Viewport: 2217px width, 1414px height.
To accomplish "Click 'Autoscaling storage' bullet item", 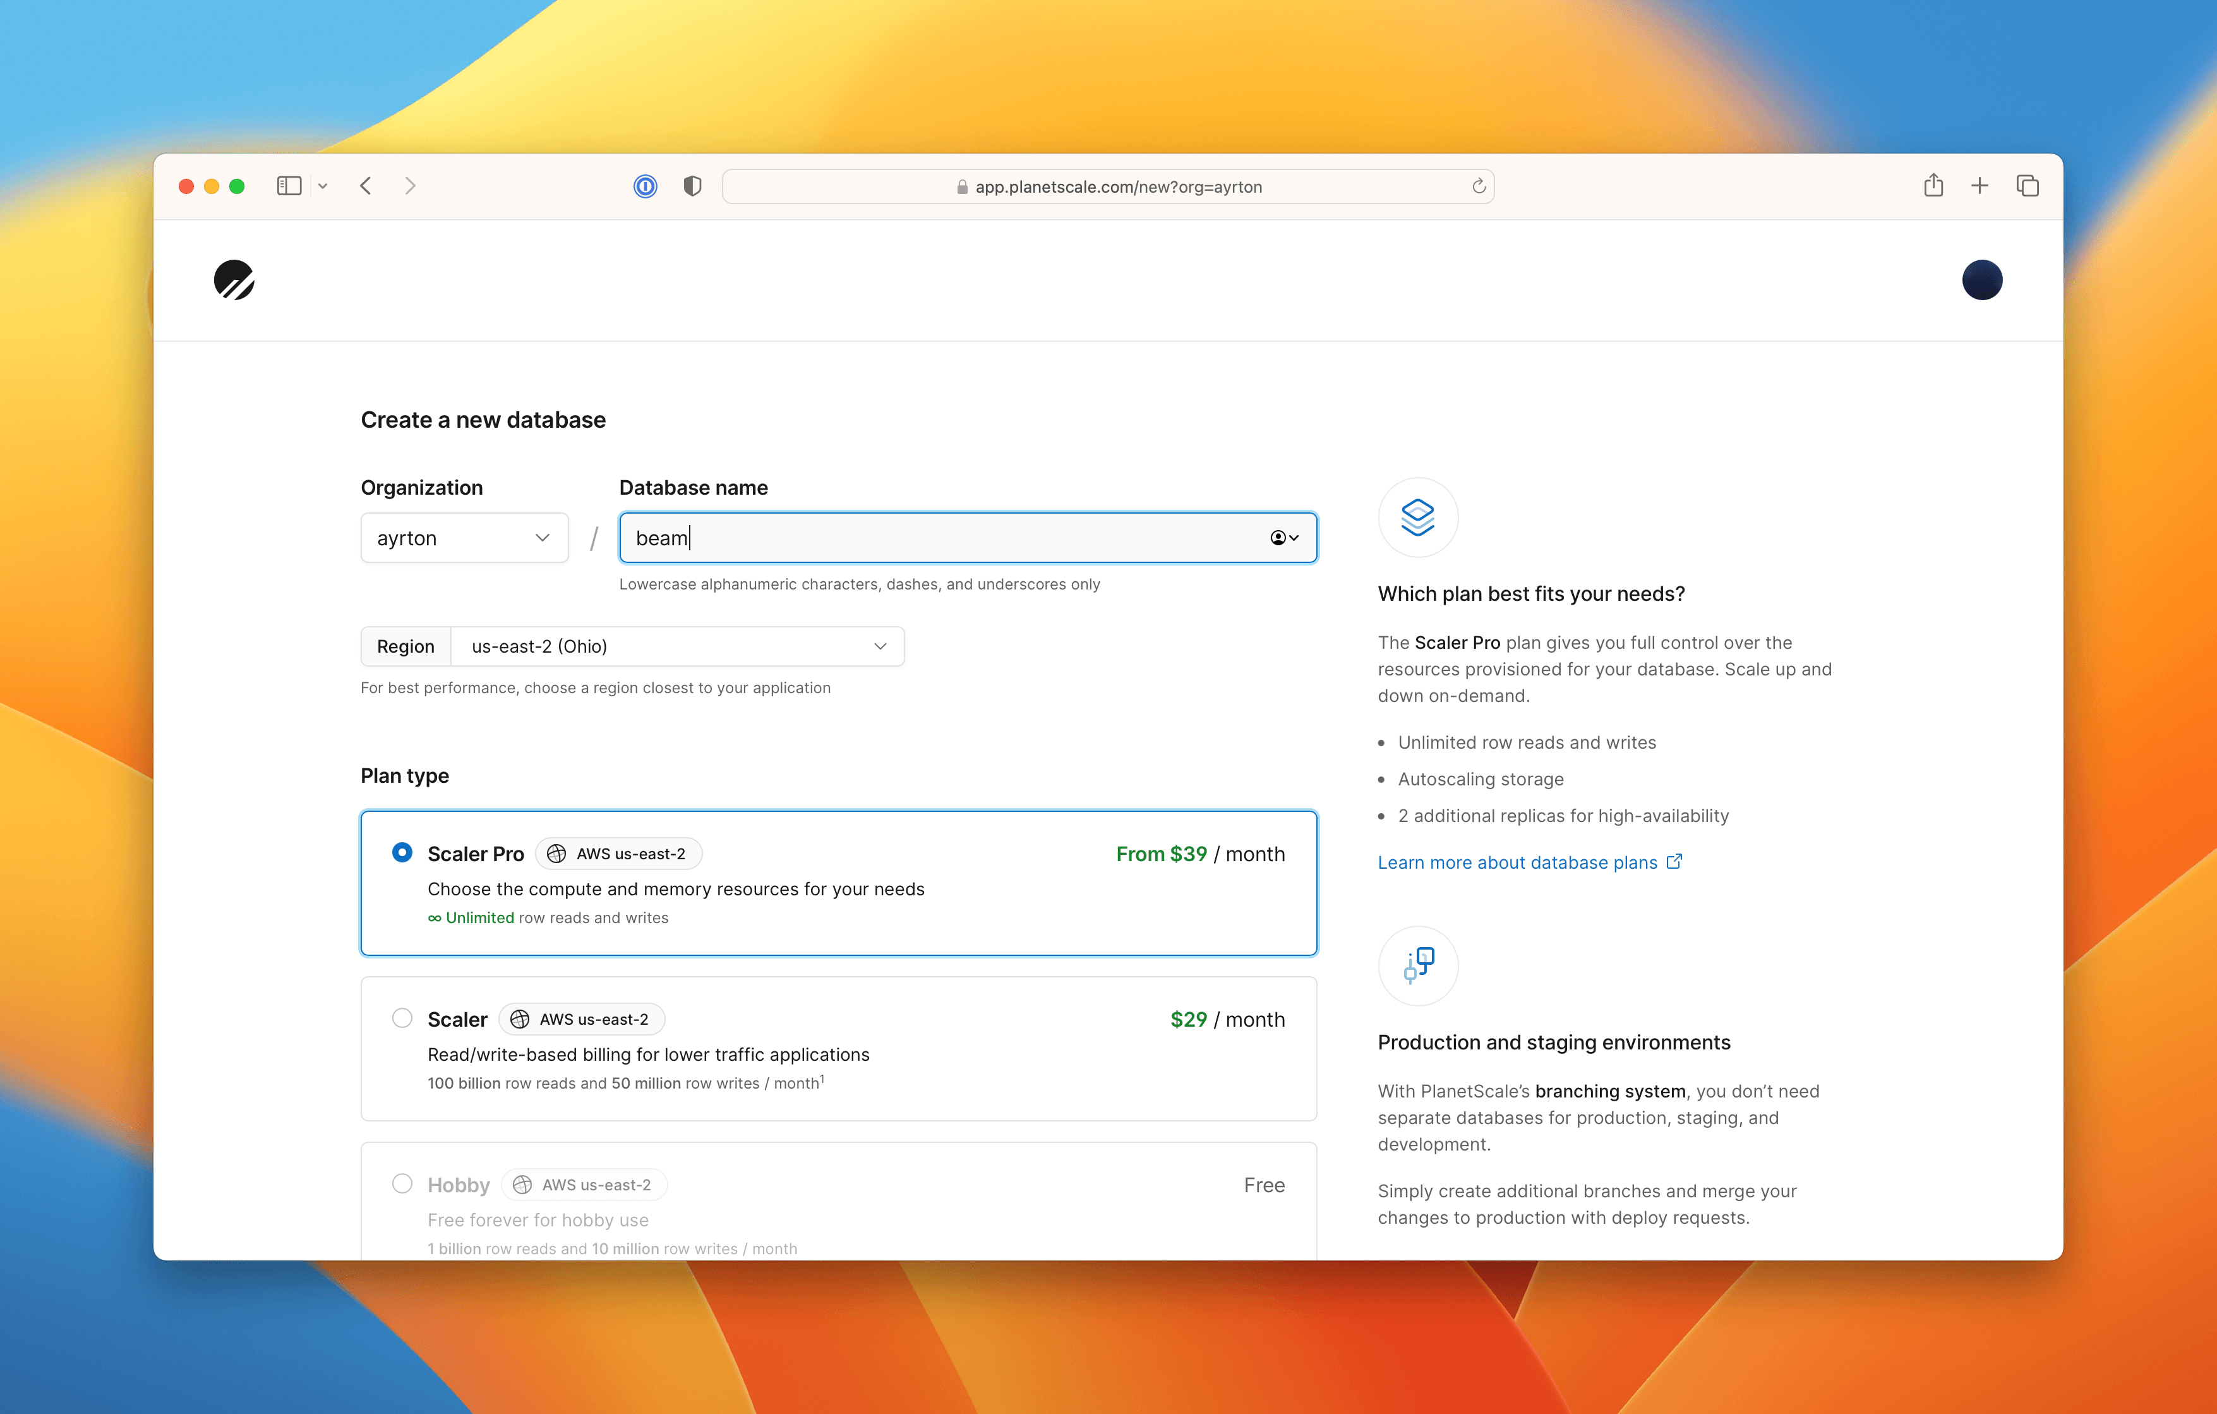I will (1481, 779).
